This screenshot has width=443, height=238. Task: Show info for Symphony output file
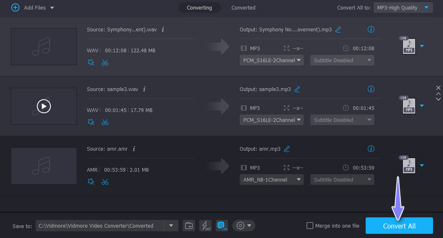(371, 29)
